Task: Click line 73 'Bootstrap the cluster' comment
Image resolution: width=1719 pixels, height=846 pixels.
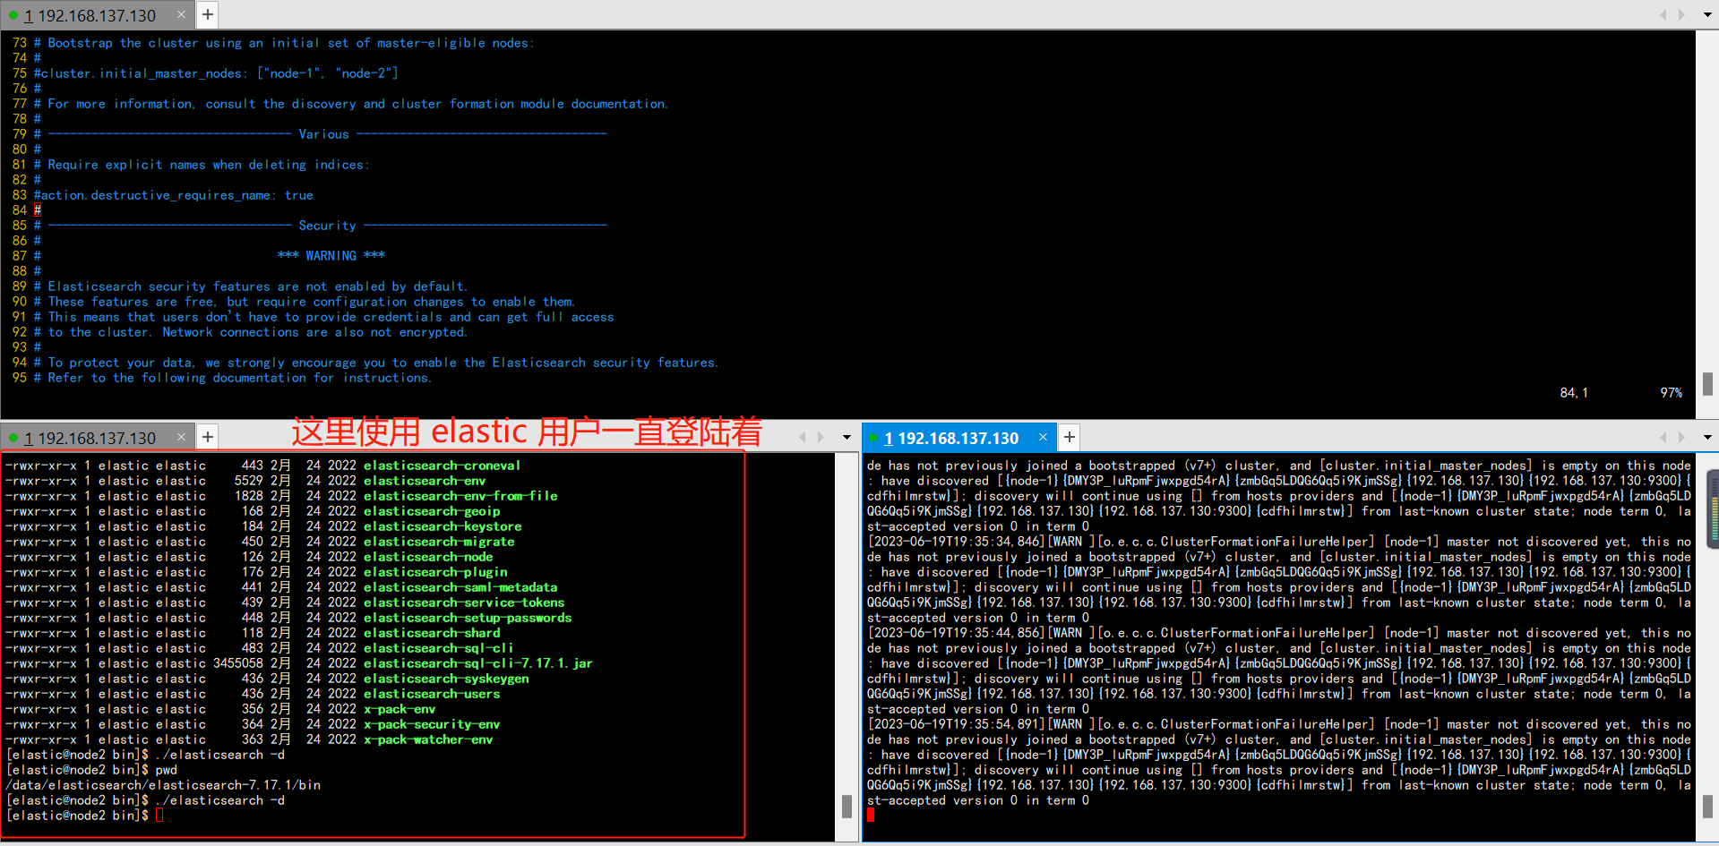Action: pyautogui.click(x=284, y=43)
